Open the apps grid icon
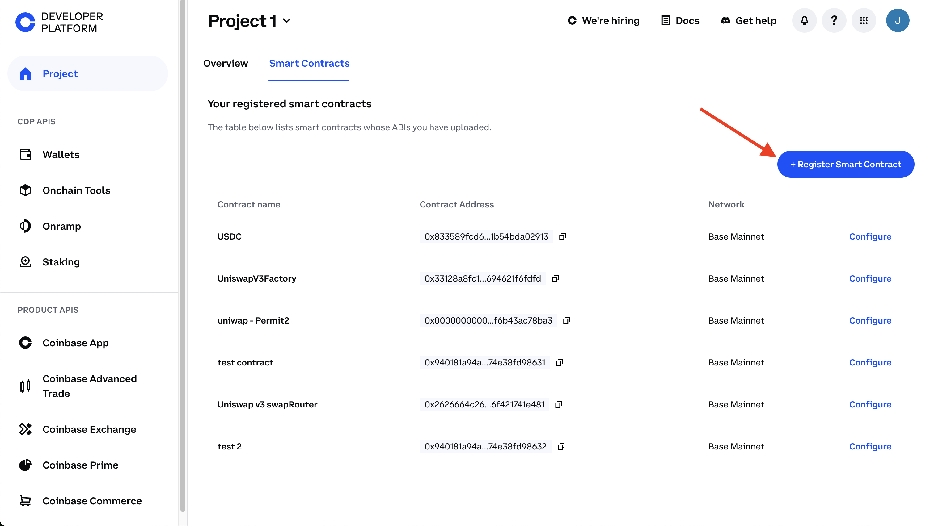 tap(864, 21)
